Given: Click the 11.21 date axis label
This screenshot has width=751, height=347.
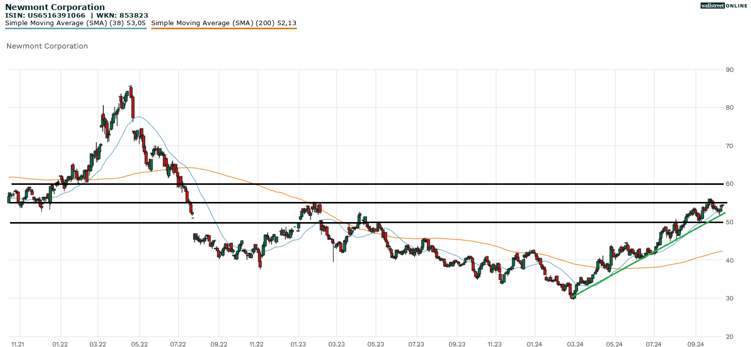Looking at the screenshot, I should 19,344.
